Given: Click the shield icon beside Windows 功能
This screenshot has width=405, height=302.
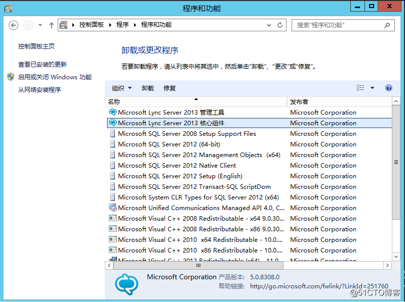Looking at the screenshot, I should [x=11, y=77].
